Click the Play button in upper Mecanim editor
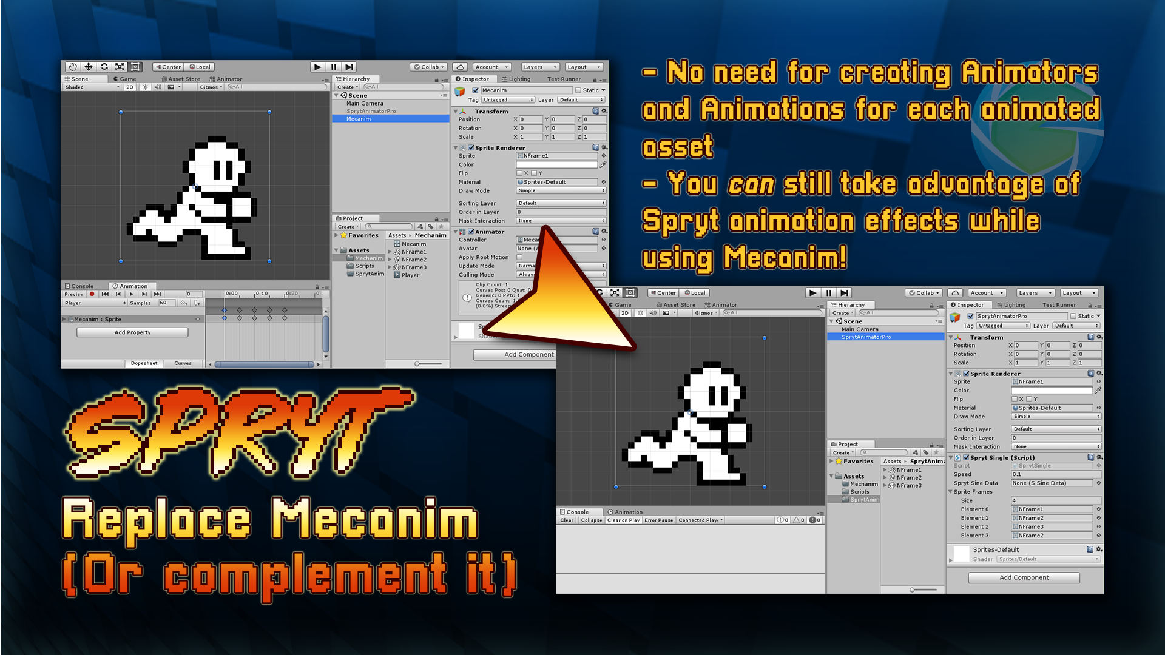 click(317, 67)
